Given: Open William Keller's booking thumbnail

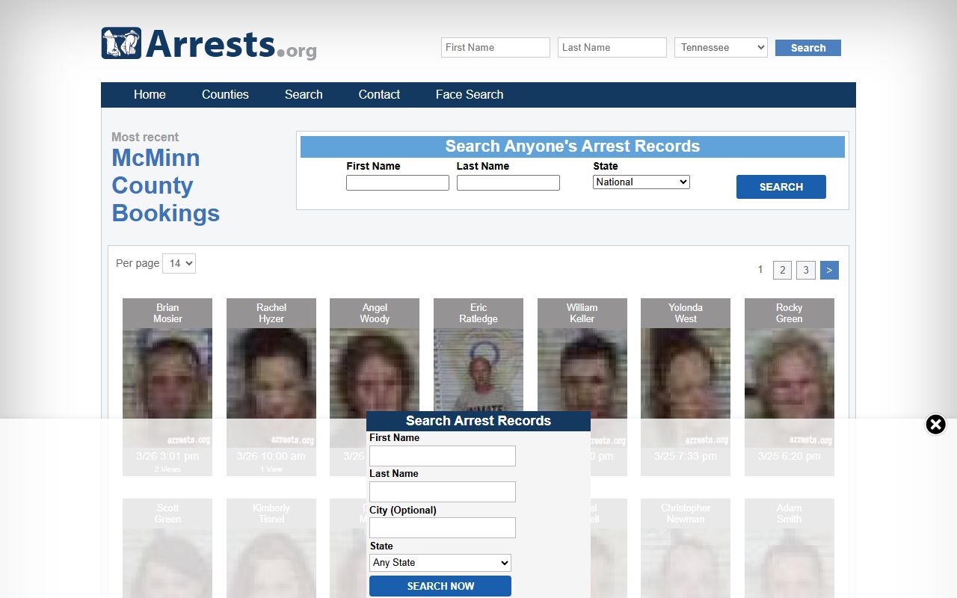Looking at the screenshot, I should pyautogui.click(x=582, y=387).
